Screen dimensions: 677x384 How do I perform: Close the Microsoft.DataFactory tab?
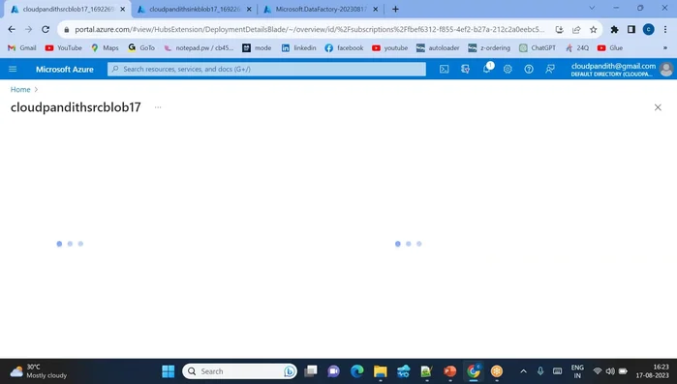[375, 9]
